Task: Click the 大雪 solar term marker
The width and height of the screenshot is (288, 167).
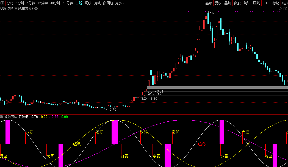Action: click(246, 132)
